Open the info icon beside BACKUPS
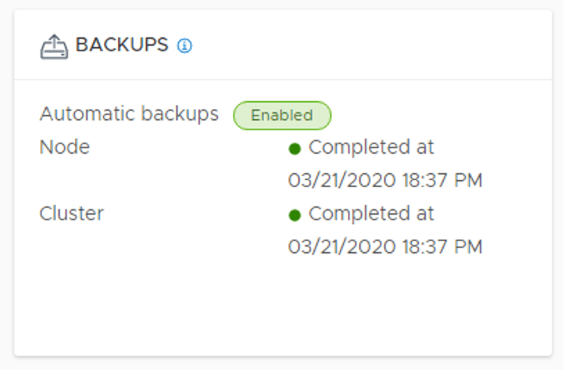The image size is (563, 370). click(x=184, y=46)
